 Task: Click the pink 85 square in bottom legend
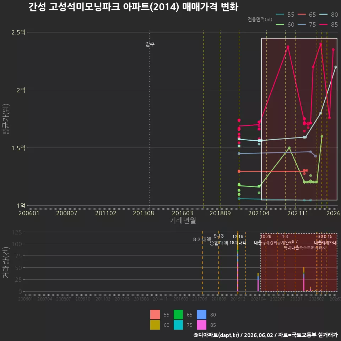(201, 325)
